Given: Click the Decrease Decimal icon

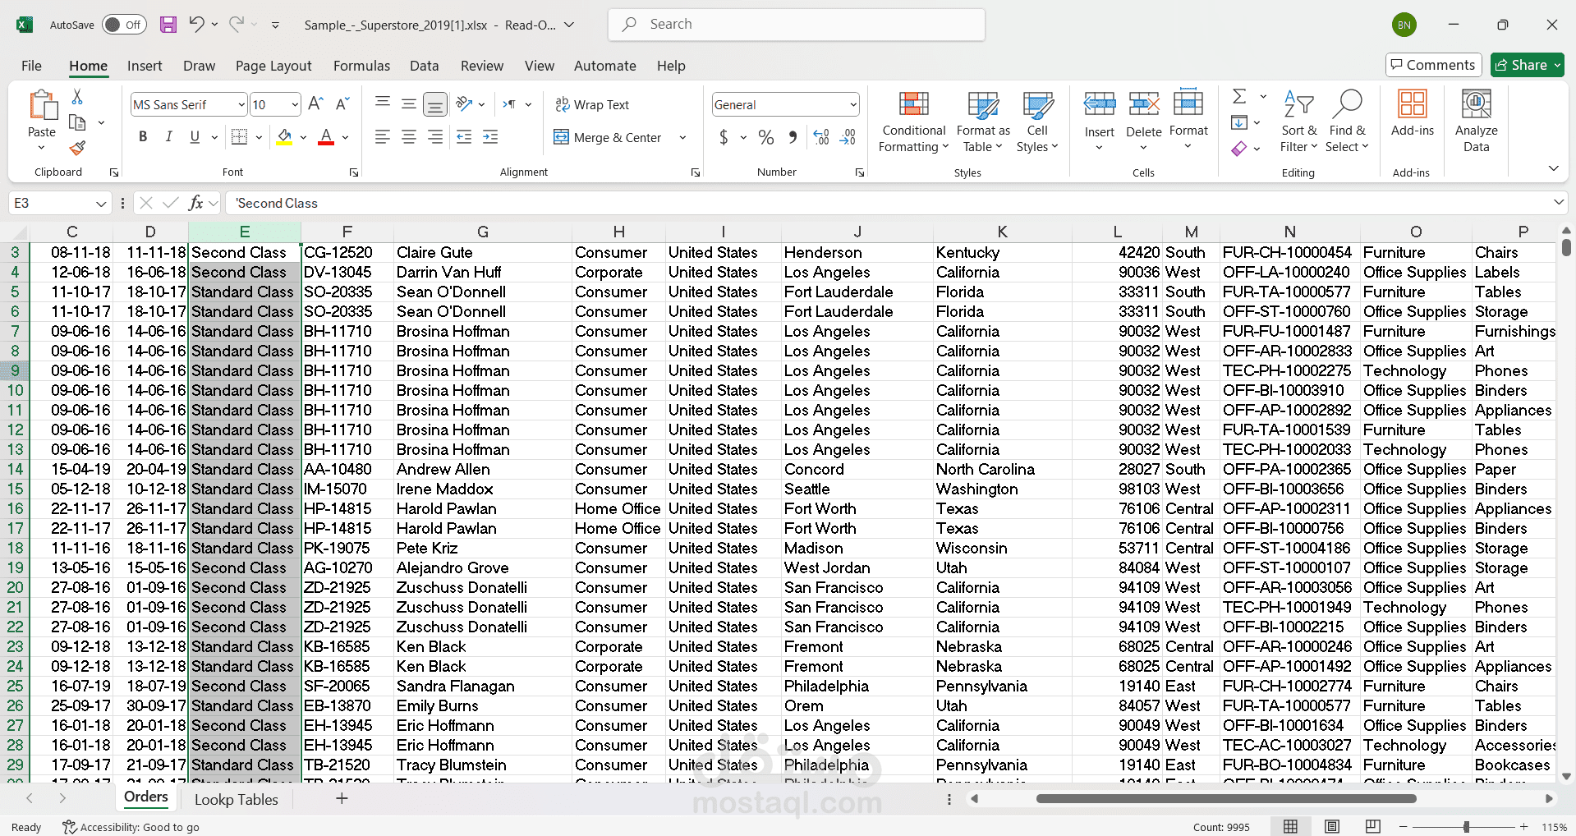Looking at the screenshot, I should 848,137.
